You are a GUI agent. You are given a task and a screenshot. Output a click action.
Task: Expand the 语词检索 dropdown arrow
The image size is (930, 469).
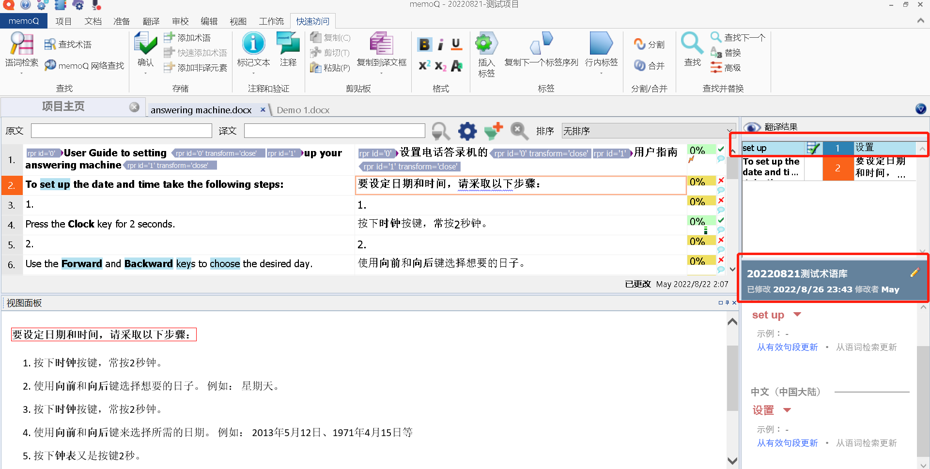tap(22, 74)
